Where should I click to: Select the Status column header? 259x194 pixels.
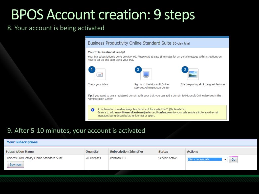pyautogui.click(x=163, y=152)
